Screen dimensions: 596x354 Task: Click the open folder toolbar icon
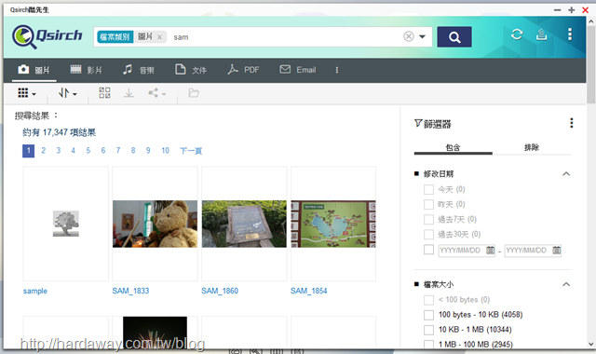click(x=194, y=93)
